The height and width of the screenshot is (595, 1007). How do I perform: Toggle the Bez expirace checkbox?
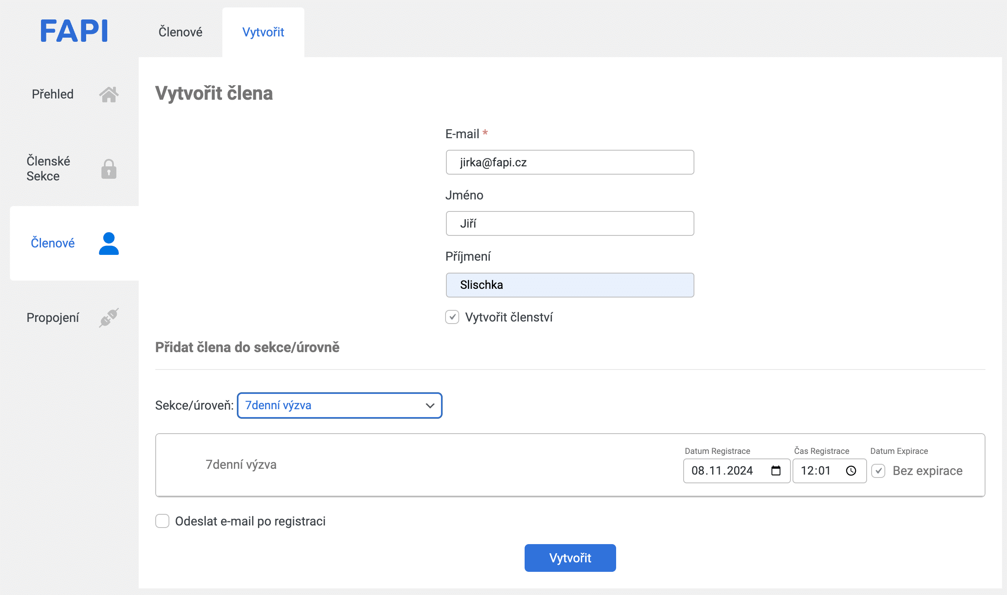coord(878,471)
